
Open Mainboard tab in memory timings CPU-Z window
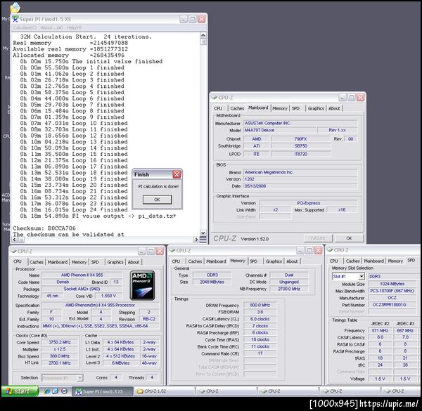[216, 261]
